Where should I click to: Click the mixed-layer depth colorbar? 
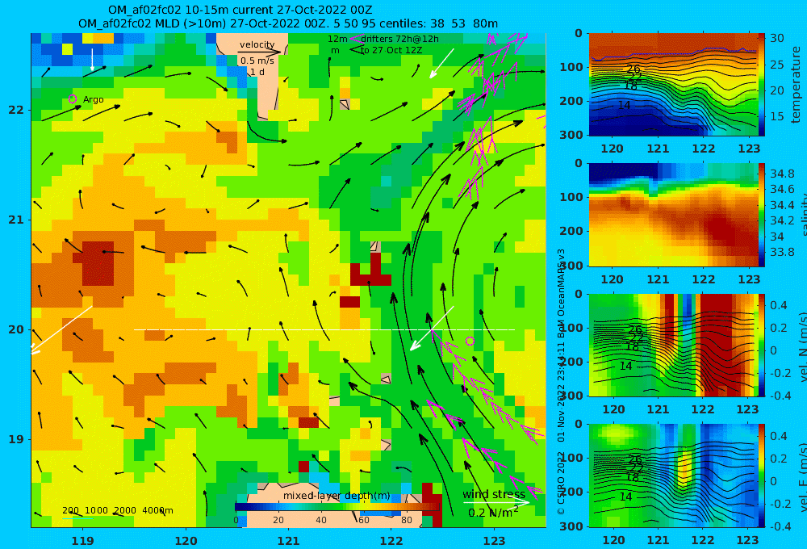(x=337, y=507)
